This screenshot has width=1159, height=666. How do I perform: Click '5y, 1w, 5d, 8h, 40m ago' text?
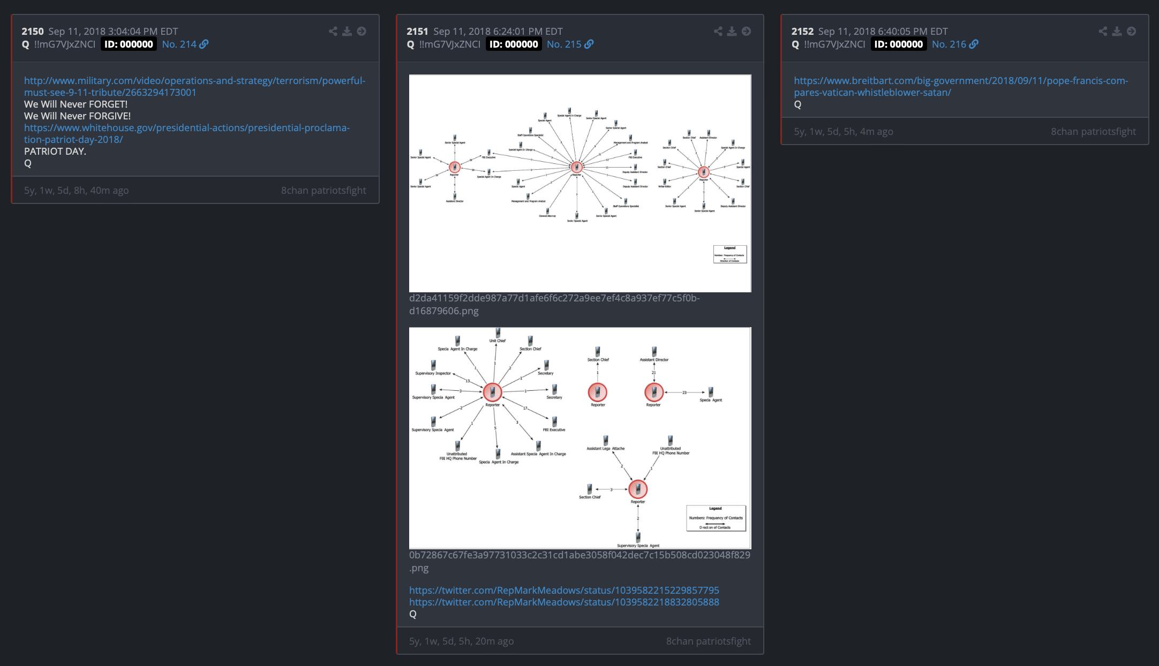(x=77, y=190)
